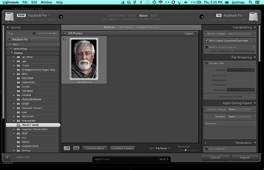264x170 pixels.
Task: Switch to grid view icon
Action: pos(67,148)
